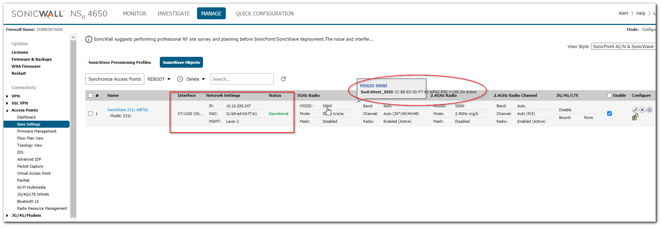662x228 pixels.
Task: Open Firmware Management
Action: pos(37,131)
